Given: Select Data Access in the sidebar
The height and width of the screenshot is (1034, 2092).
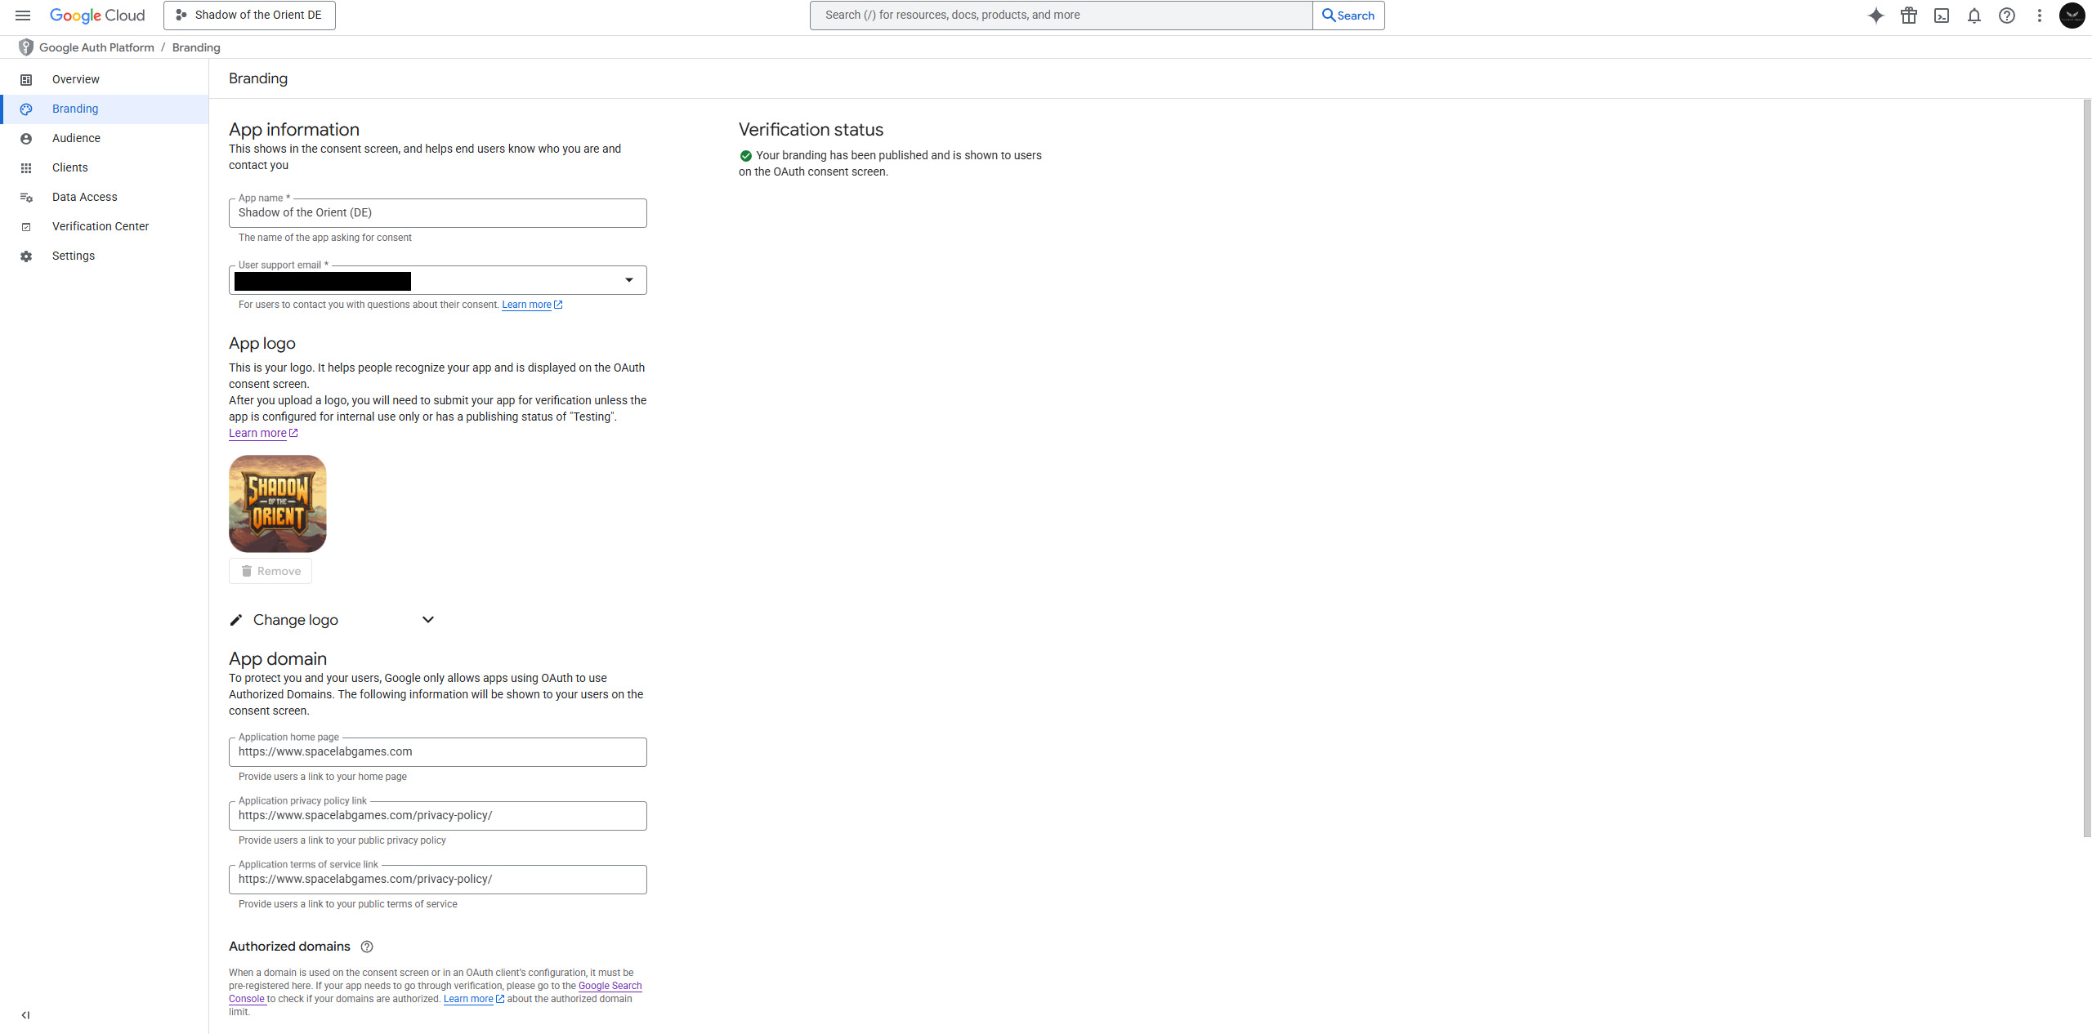Looking at the screenshot, I should 85,197.
